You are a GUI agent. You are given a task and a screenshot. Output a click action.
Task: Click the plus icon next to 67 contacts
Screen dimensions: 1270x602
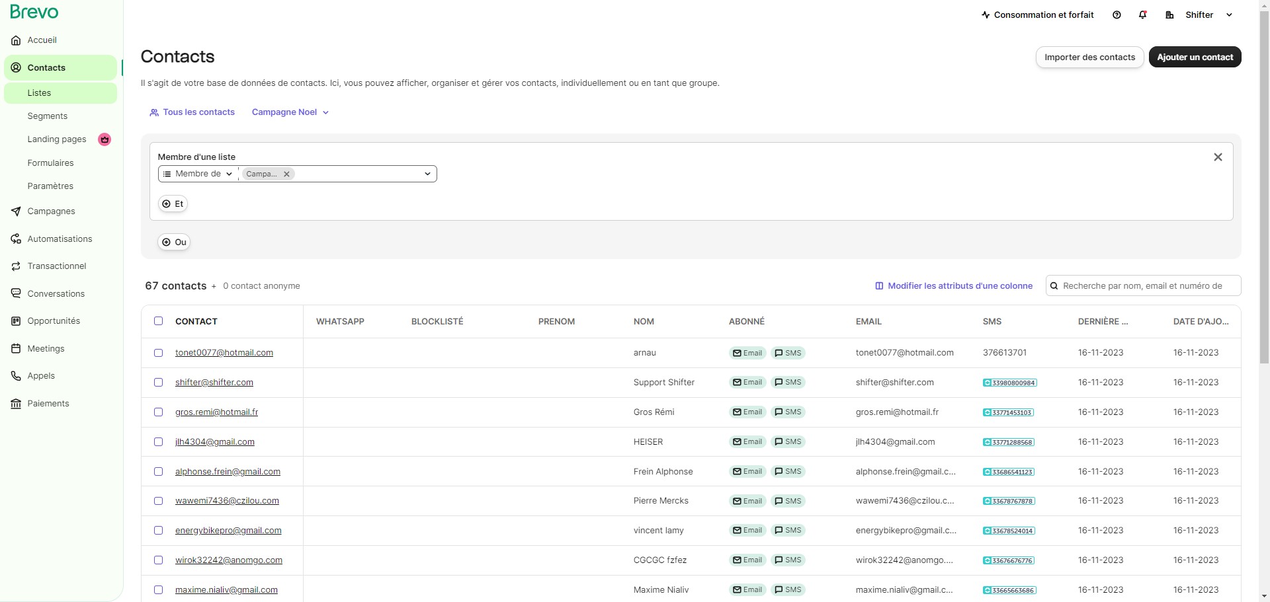click(214, 286)
